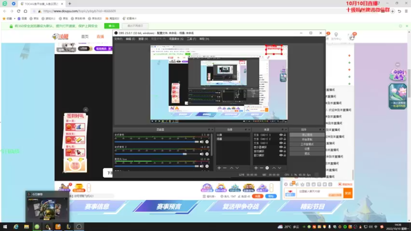411x231 pixels.
Task: Add a new scene with the plus icon
Action: 219,168
